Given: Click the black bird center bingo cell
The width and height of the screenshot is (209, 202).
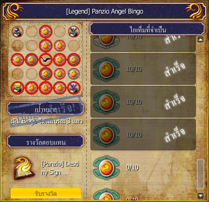Looking at the screenshot, I should point(45,60).
